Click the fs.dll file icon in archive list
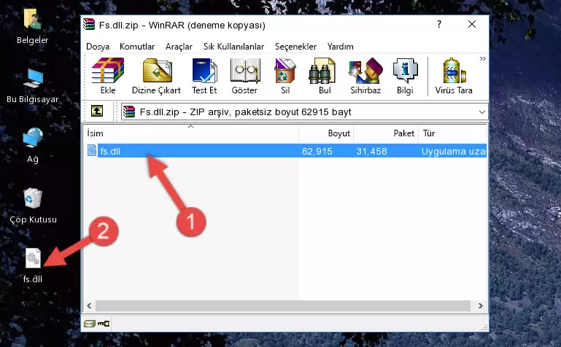The width and height of the screenshot is (561, 347). click(92, 150)
